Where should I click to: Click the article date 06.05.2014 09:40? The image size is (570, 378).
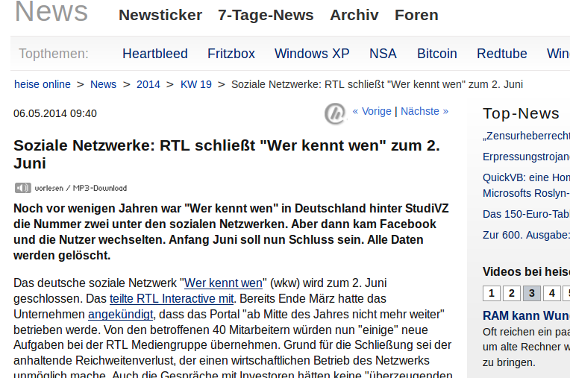tap(55, 113)
